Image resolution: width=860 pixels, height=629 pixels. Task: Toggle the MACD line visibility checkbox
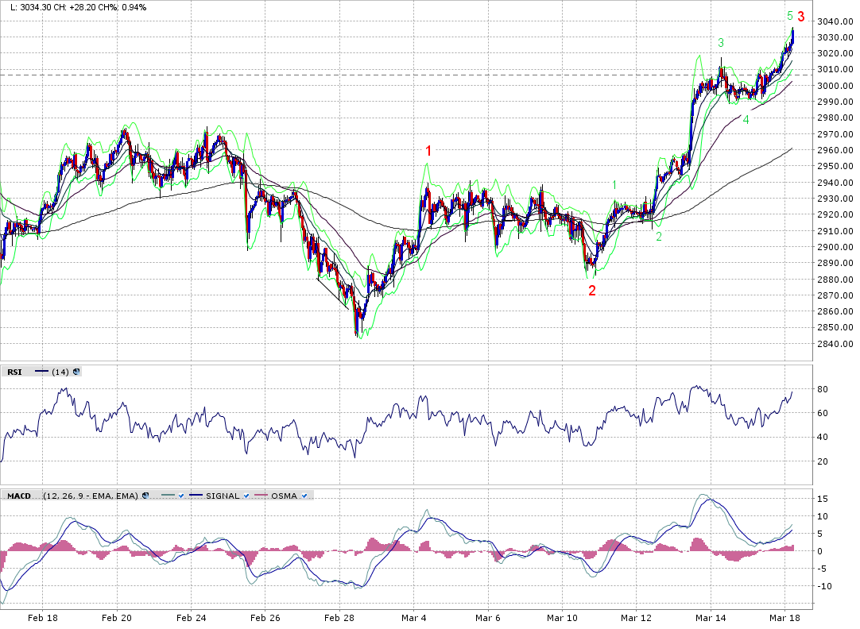click(182, 496)
